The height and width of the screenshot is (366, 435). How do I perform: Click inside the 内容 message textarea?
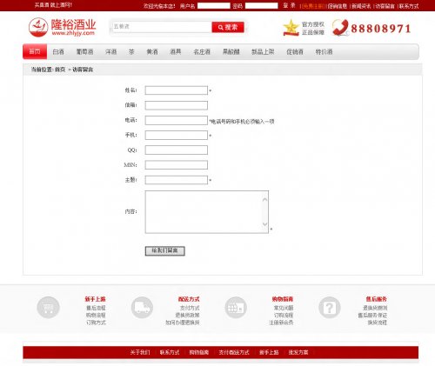click(x=204, y=211)
